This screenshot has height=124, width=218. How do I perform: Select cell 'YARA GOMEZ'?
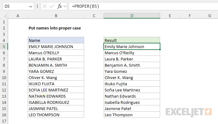[x=56, y=71]
